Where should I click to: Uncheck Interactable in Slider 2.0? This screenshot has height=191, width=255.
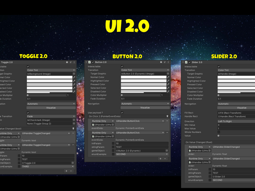[x=219, y=67]
